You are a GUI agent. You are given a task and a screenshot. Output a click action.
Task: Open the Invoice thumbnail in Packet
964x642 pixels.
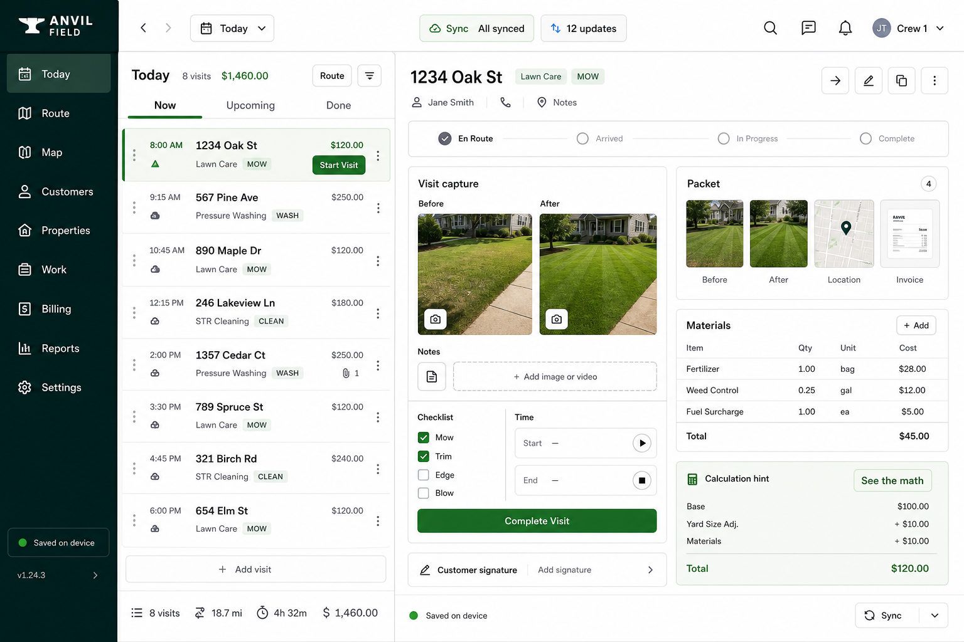tap(910, 234)
